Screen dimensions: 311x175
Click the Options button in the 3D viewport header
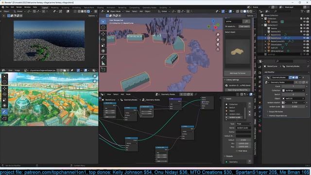click(250, 16)
